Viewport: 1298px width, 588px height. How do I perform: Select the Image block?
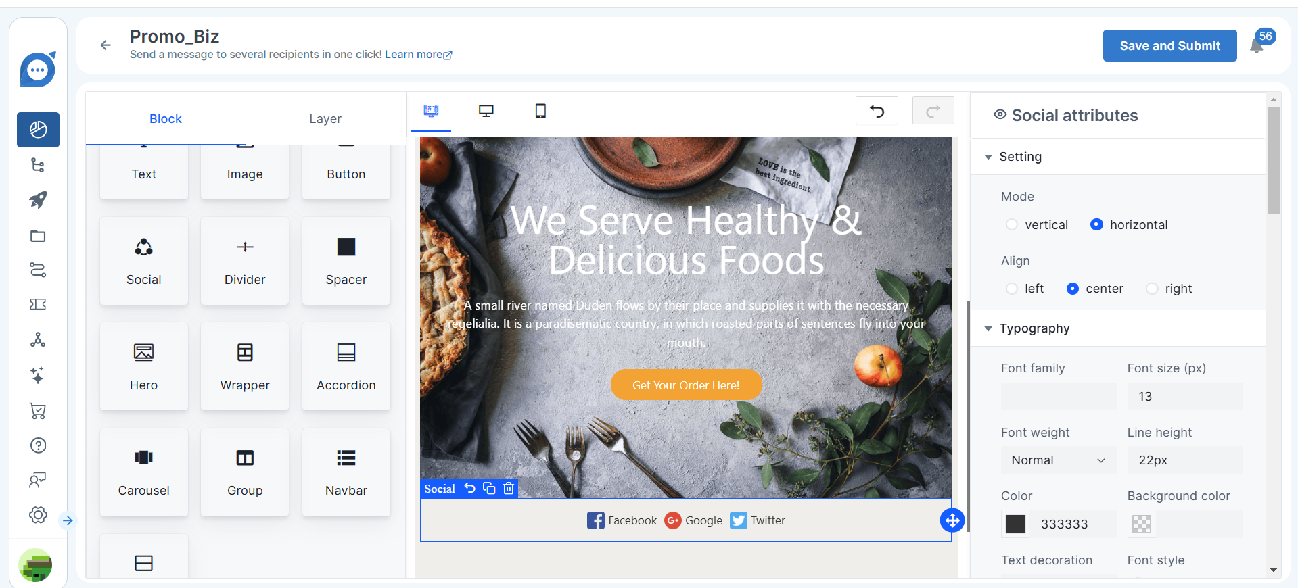245,172
